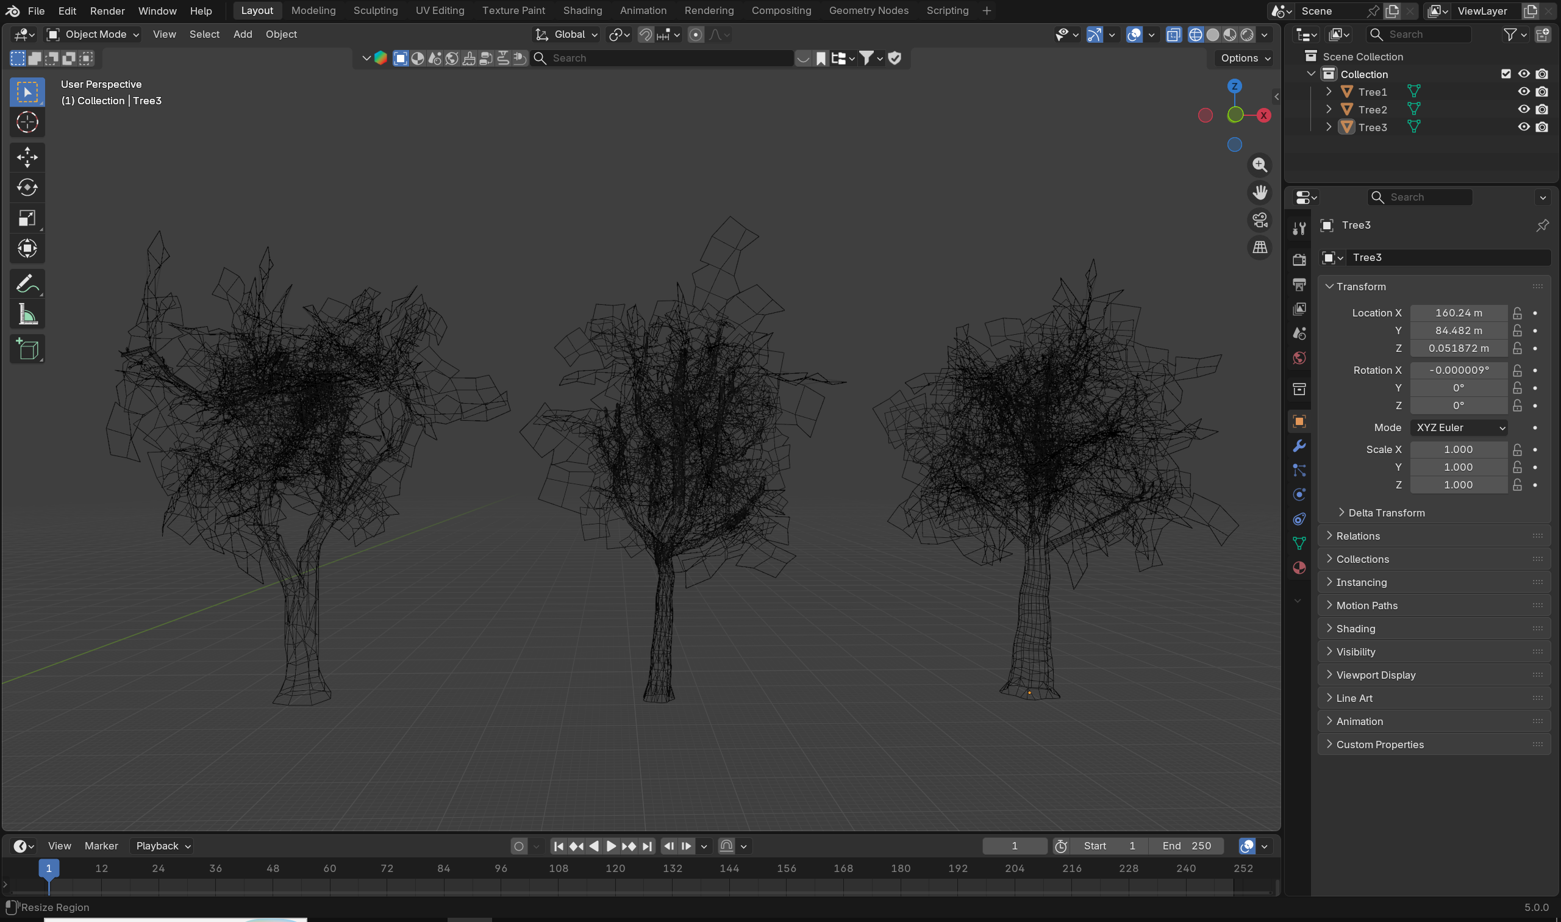
Task: Open the Material properties tab
Action: [x=1299, y=568]
